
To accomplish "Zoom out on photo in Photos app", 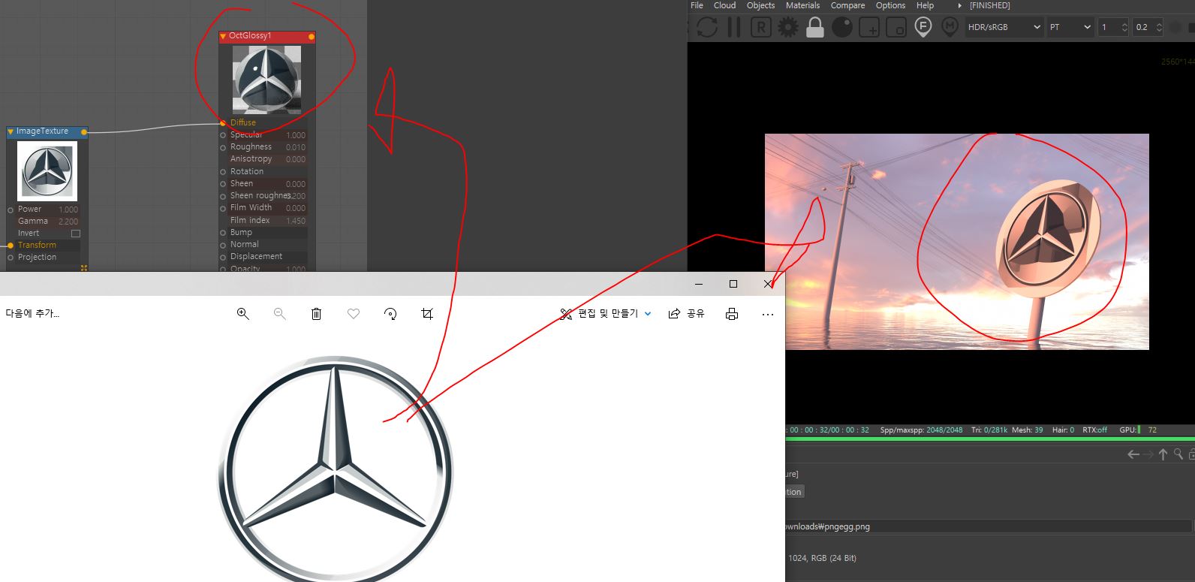I will (x=279, y=313).
